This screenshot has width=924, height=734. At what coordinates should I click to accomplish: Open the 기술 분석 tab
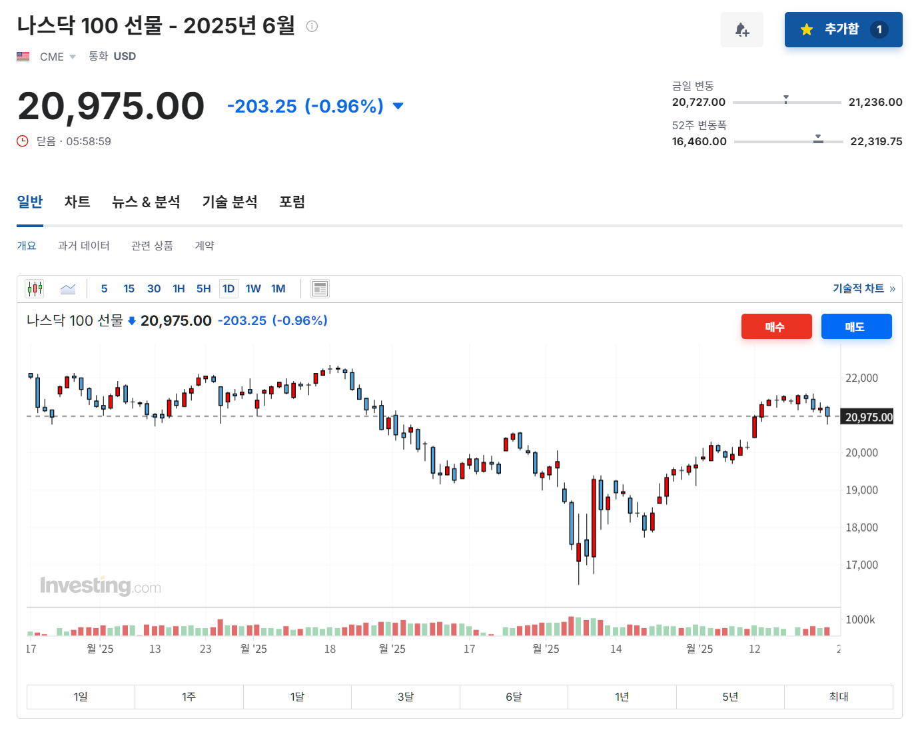click(229, 202)
